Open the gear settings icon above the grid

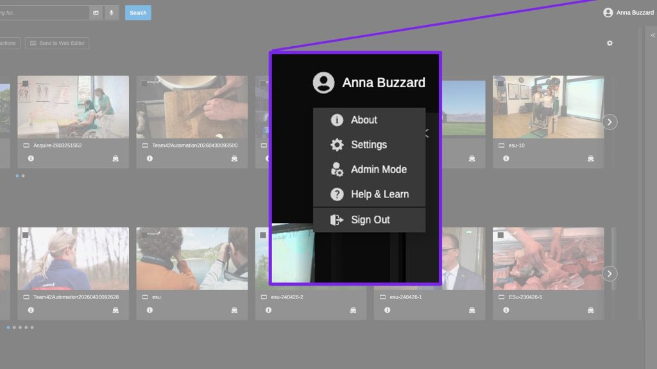click(610, 43)
